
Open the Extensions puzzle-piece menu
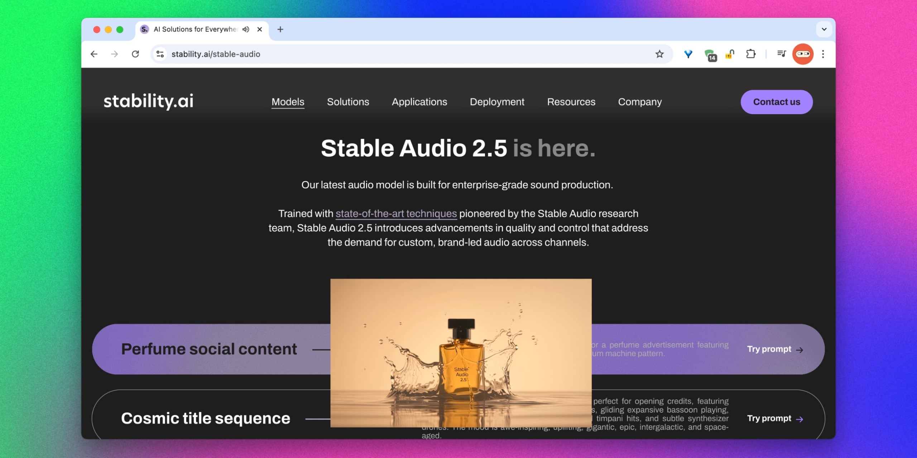[751, 54]
